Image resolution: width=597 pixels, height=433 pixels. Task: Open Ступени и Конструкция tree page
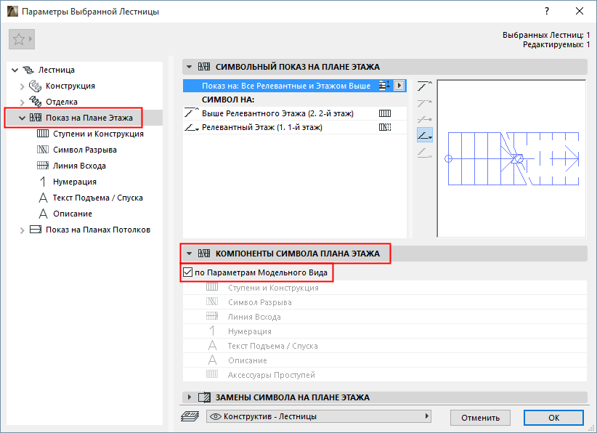pos(98,134)
